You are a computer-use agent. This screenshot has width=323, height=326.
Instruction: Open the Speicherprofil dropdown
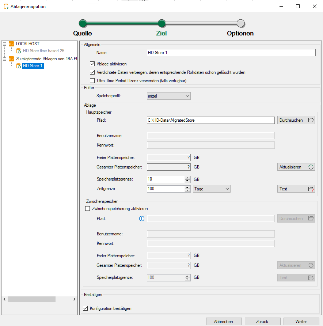click(168, 96)
